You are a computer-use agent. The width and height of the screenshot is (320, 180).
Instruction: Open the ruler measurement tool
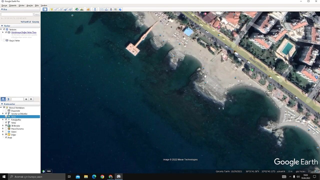95,9
